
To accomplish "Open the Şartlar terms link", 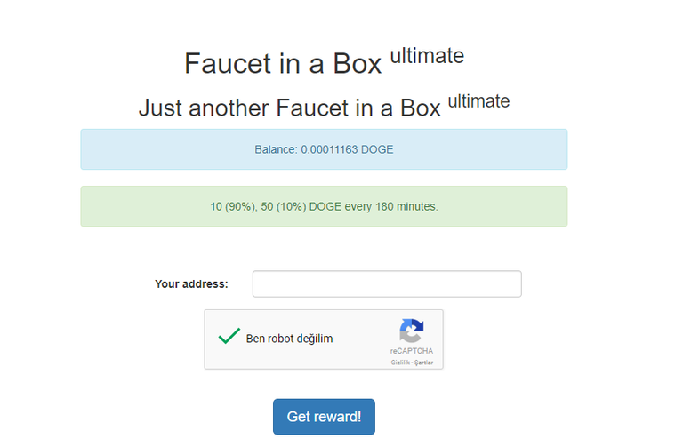I will [424, 363].
